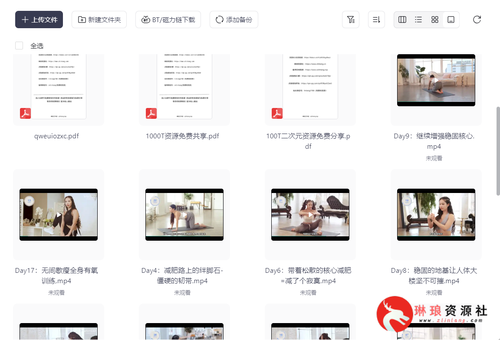The image size is (500, 340).
Task: Click 未观看 status under Day9 video
Action: click(x=434, y=158)
